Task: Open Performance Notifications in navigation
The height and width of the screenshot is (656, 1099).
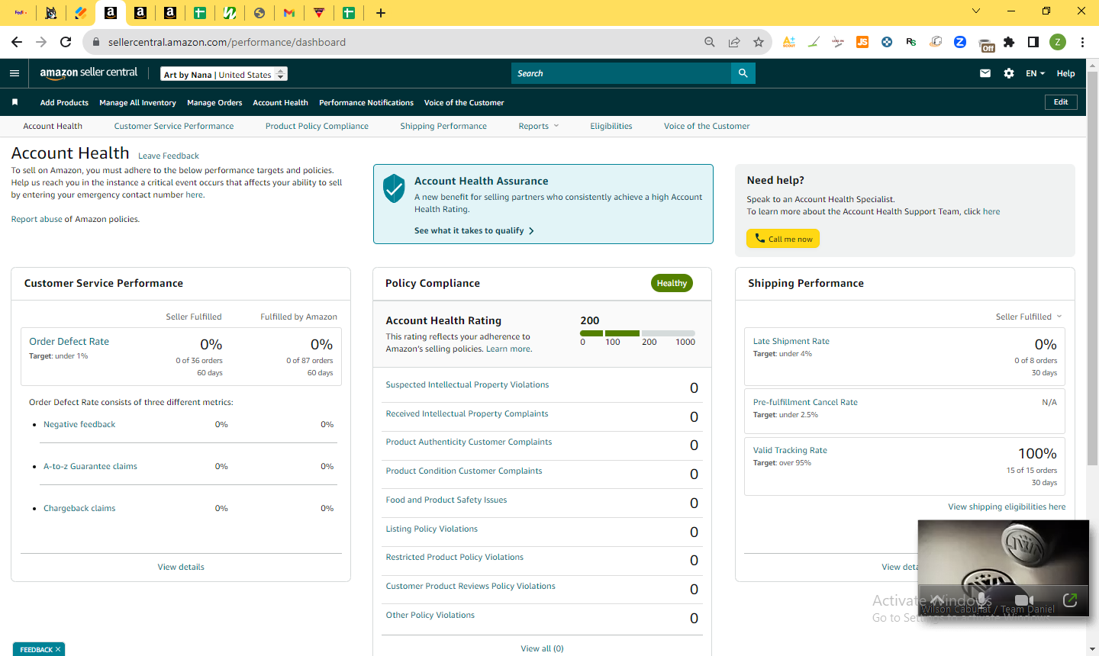Action: (x=366, y=102)
